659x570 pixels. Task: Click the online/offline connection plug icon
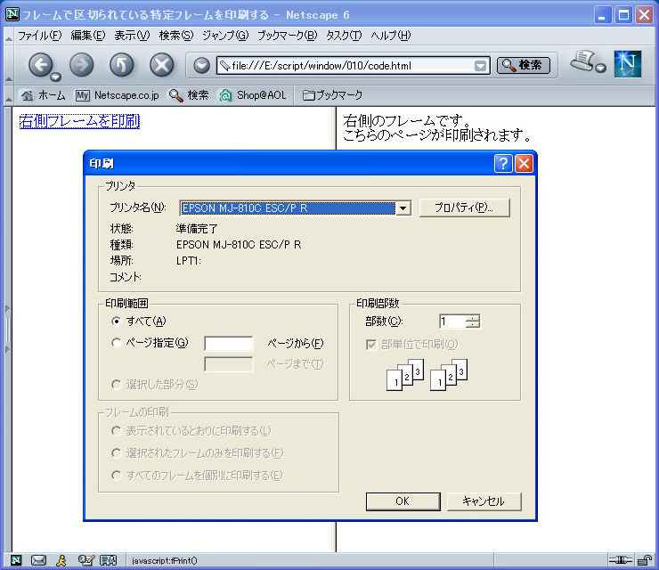pyautogui.click(x=621, y=560)
